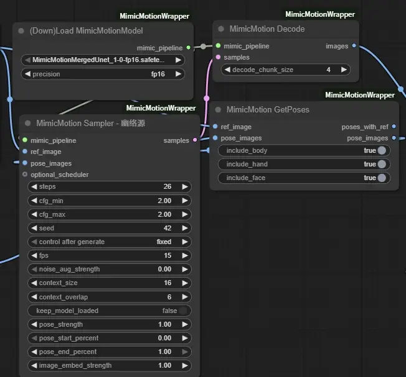
Task: Click the collapse dot on MimicMotion GetPoses node
Action: coord(218,109)
